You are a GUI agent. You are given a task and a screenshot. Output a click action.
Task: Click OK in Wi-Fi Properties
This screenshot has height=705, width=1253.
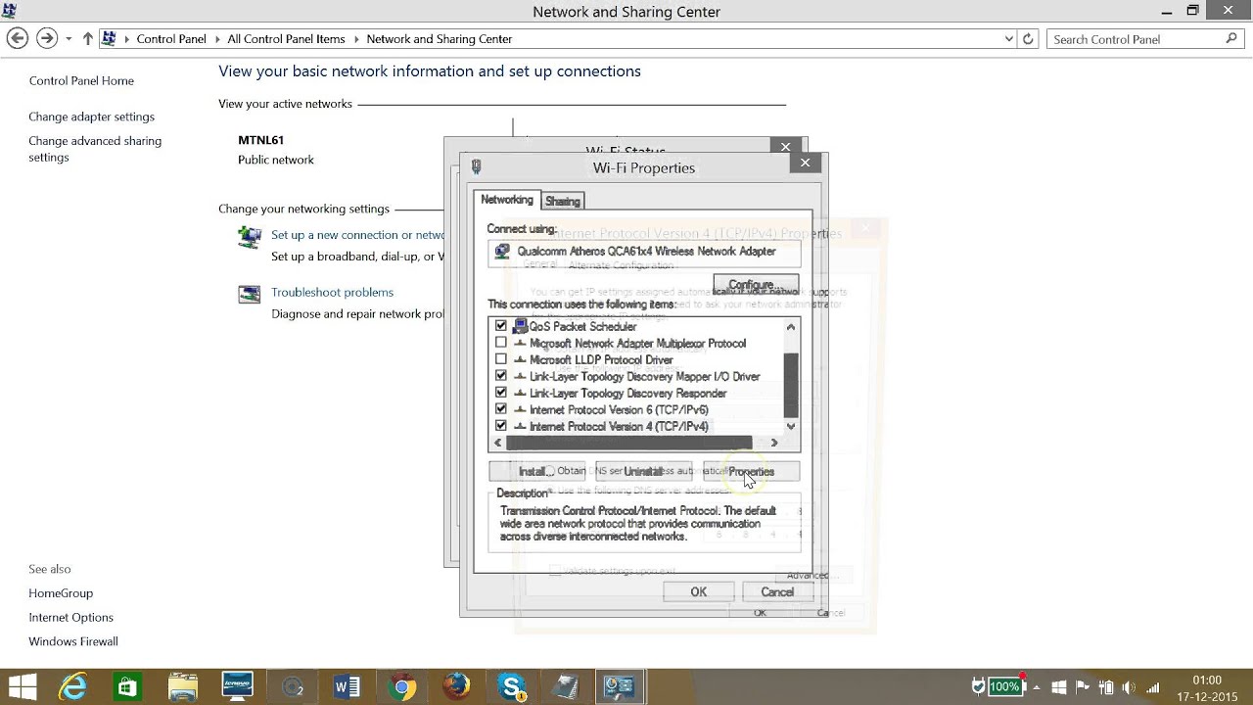tap(698, 591)
